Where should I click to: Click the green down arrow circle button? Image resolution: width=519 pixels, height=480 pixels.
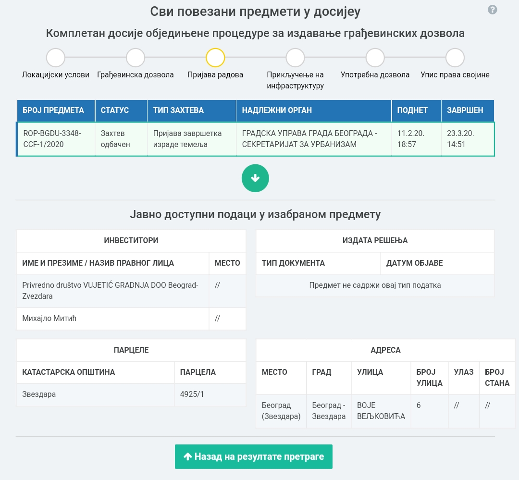(x=255, y=178)
